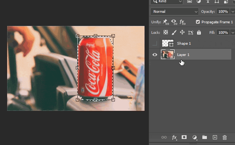Filter layers by pixel layer icon
Image resolution: width=235 pixels, height=145 pixels.
point(190,2)
